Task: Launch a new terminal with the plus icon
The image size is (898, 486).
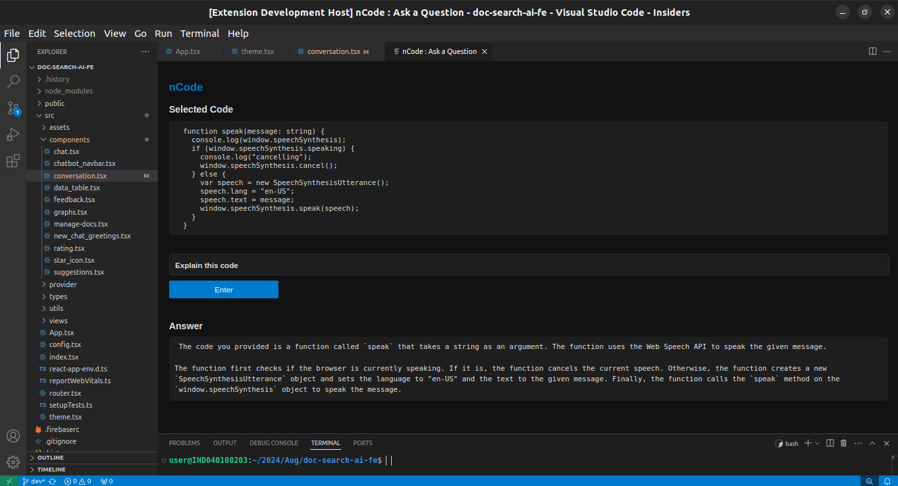Action: (x=808, y=443)
